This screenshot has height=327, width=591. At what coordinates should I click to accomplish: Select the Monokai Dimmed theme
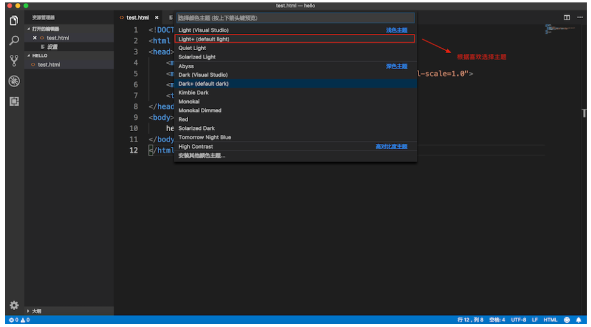tap(295, 111)
